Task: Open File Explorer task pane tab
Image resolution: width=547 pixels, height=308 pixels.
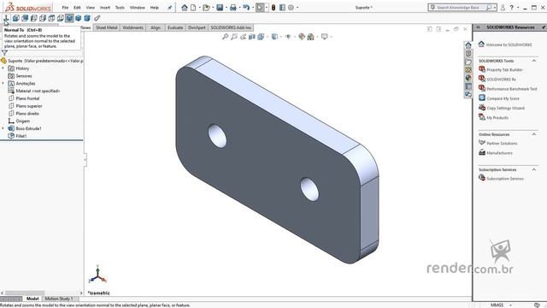Action: pyautogui.click(x=468, y=62)
